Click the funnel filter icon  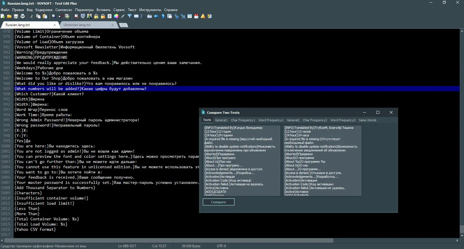(x=130, y=16)
